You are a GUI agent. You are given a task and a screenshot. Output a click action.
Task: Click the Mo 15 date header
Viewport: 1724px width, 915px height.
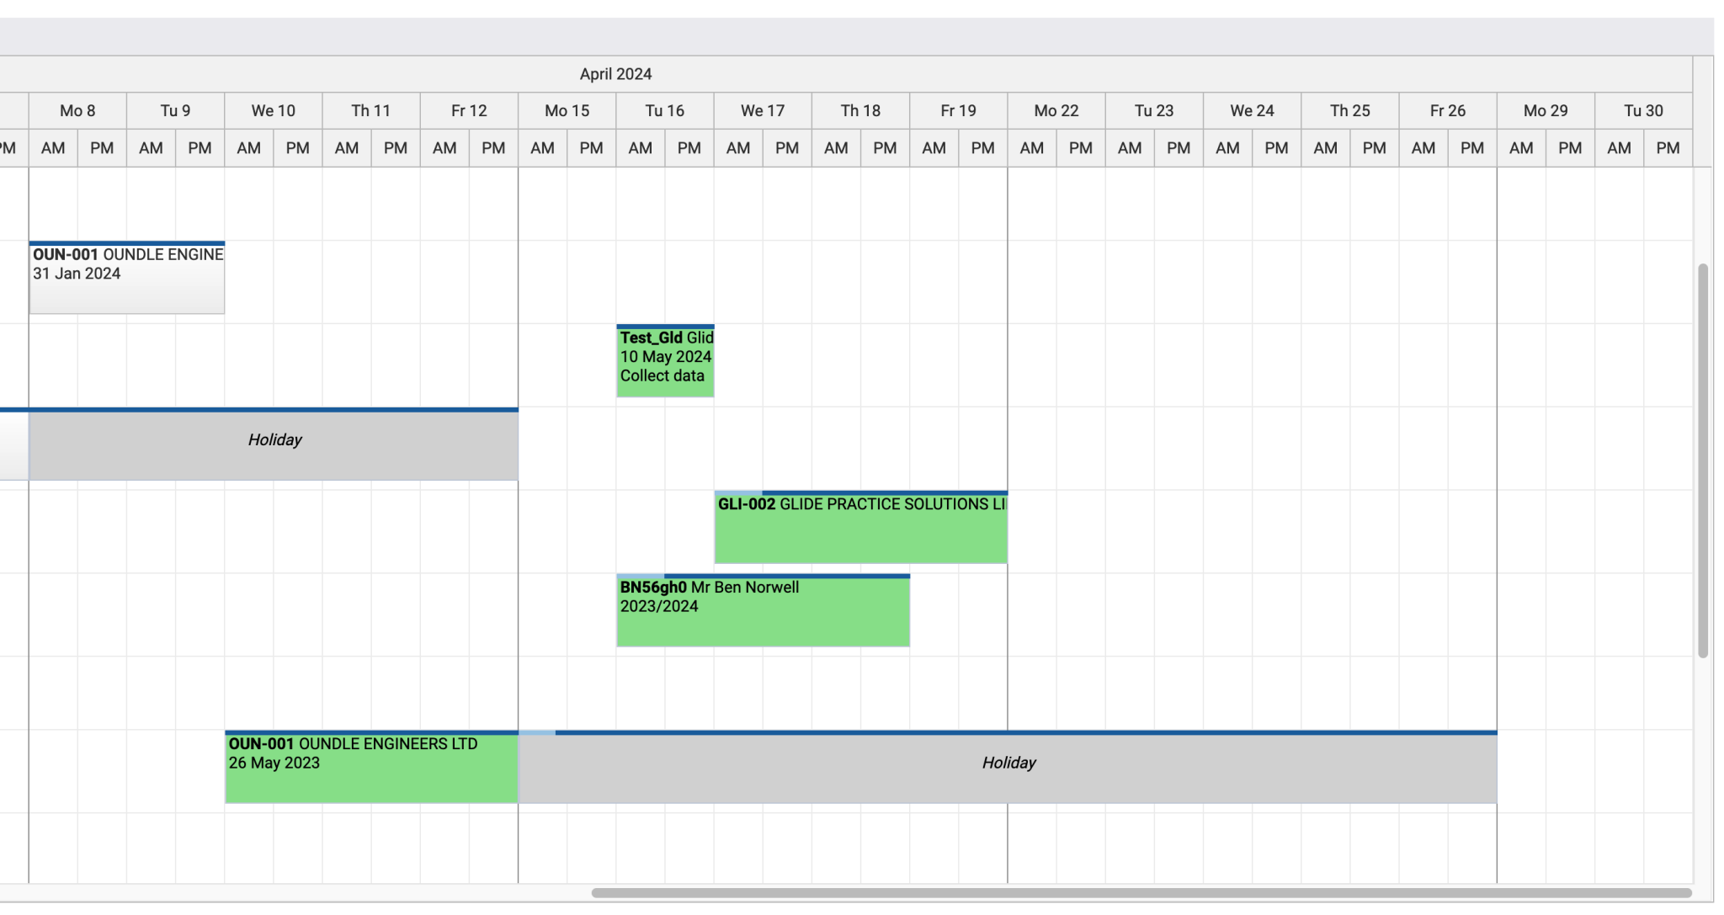(567, 110)
